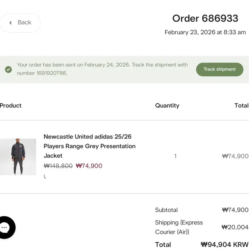Click the Product column header
The height and width of the screenshot is (249, 249).
coord(11,106)
